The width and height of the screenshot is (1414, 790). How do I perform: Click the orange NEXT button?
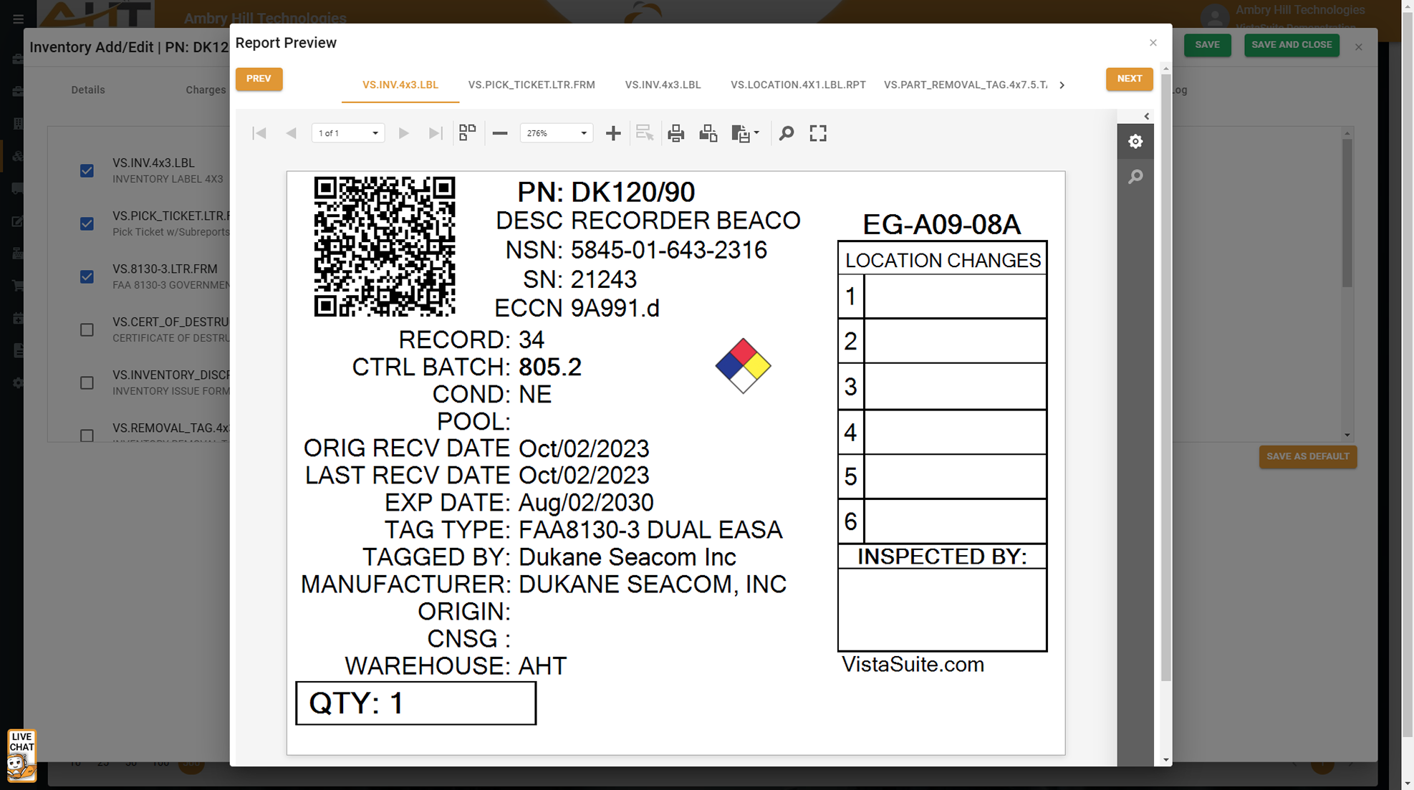1129,79
